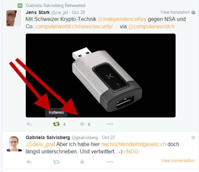The height and width of the screenshot is (172, 199).
Task: Click the green retweeted indicator icon at top
Action: (x=20, y=5)
